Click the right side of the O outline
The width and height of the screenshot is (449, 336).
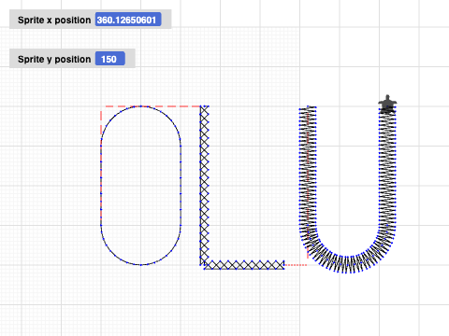[x=181, y=186]
